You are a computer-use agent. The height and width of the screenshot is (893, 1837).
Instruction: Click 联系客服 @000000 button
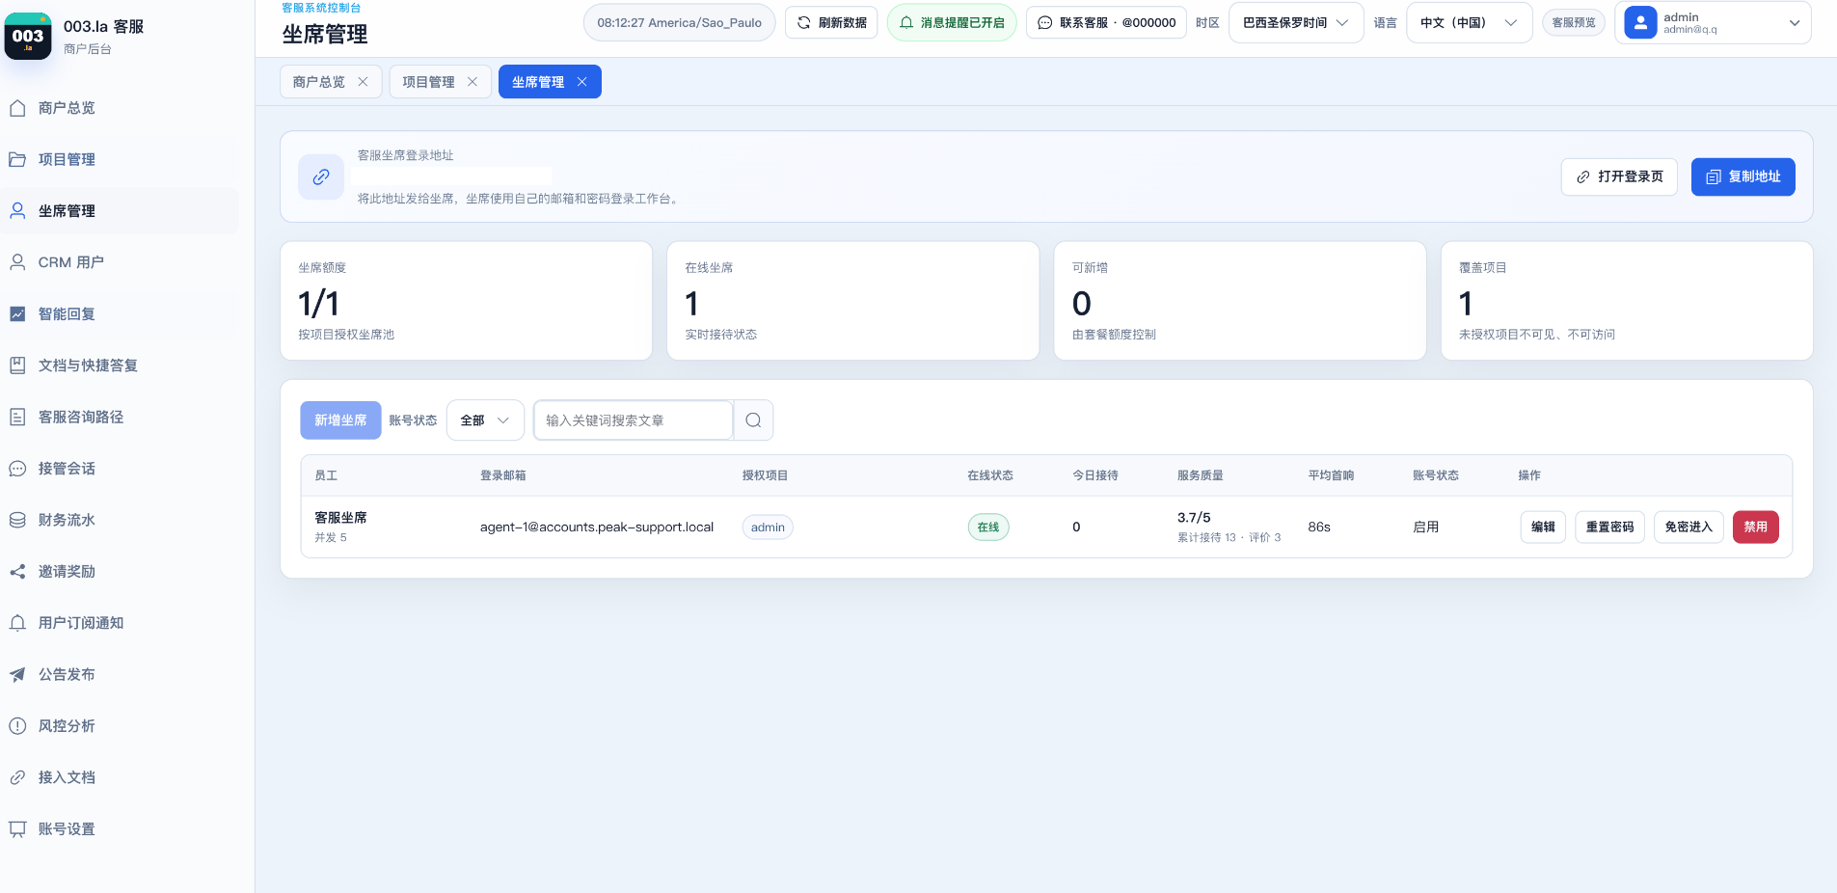pyautogui.click(x=1106, y=22)
